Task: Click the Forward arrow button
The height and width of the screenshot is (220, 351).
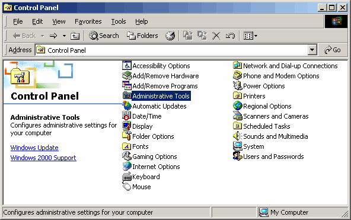Action: tap(53, 36)
